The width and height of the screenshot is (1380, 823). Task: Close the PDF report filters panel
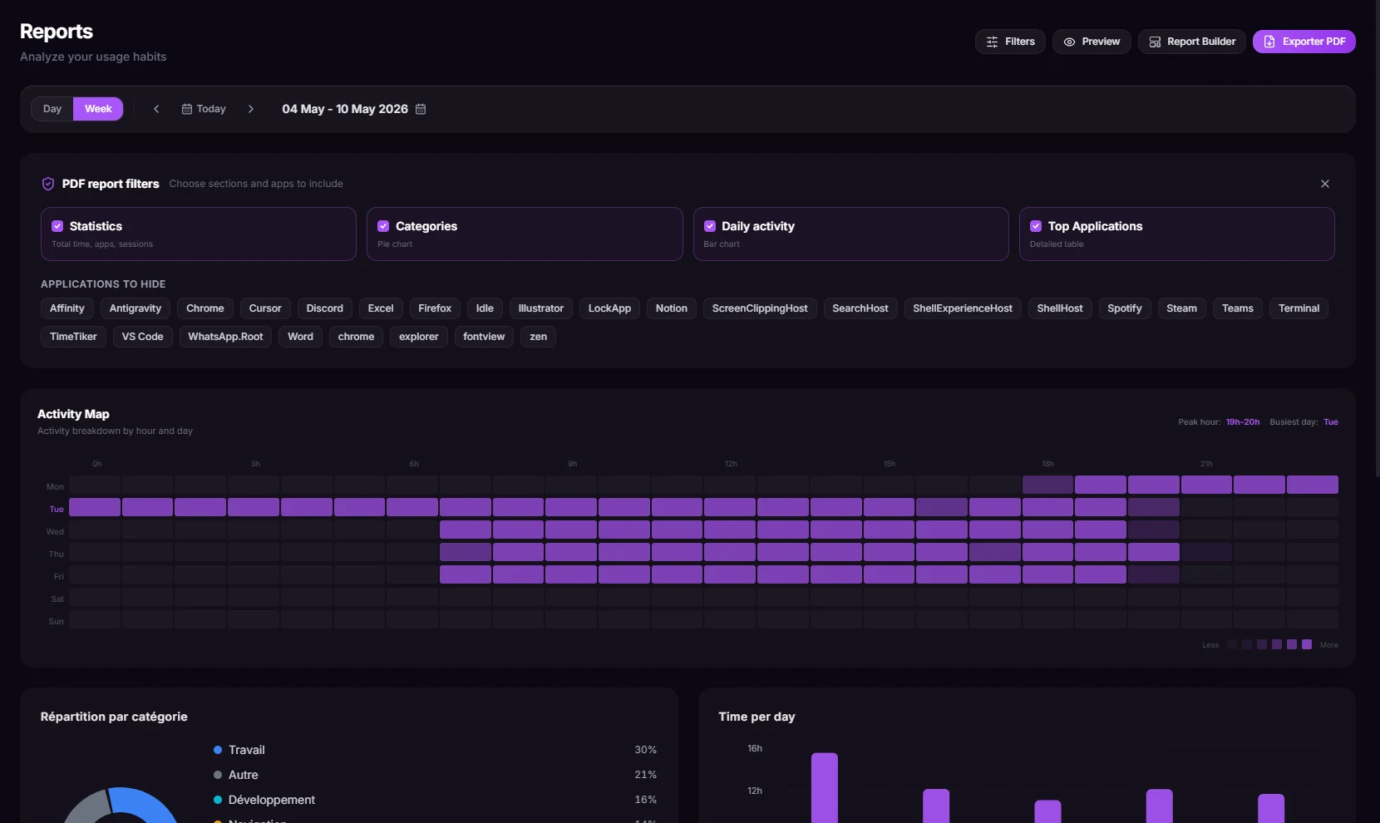1325,184
